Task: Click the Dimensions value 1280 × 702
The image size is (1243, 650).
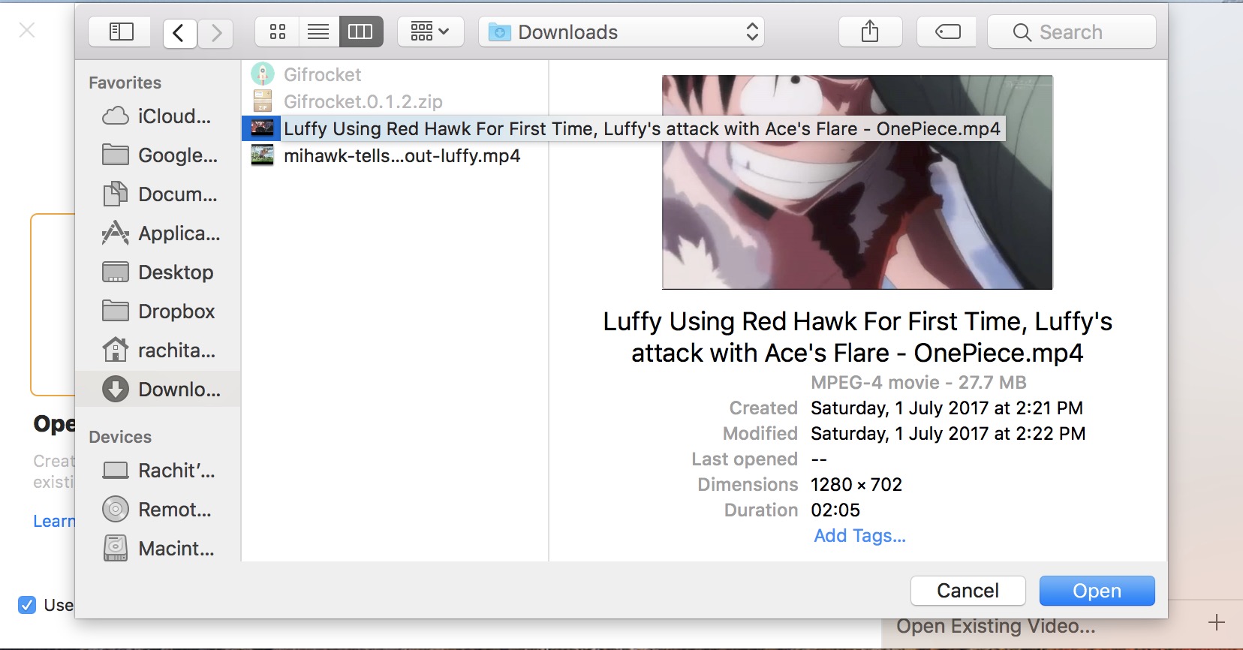Action: click(856, 485)
